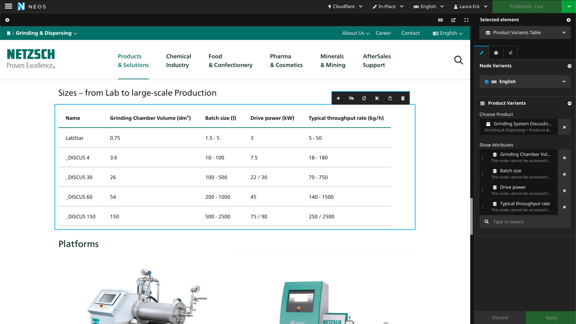Click the NETZSCH Proven Excellence logo

31,59
